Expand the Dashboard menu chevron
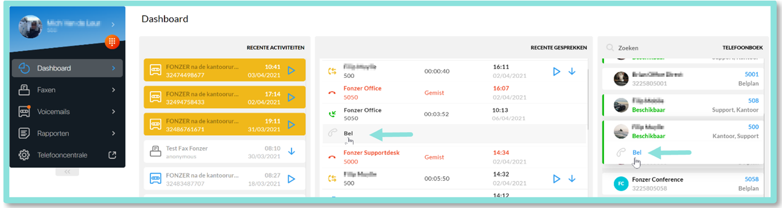The height and width of the screenshot is (208, 782). tap(114, 68)
